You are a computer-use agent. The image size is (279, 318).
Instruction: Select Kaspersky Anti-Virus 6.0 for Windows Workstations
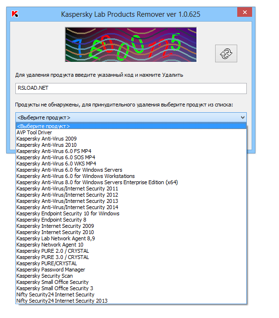(x=131, y=176)
